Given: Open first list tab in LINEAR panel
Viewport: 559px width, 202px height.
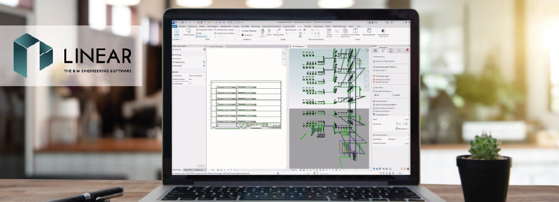Looking at the screenshot, I should pos(375,50).
